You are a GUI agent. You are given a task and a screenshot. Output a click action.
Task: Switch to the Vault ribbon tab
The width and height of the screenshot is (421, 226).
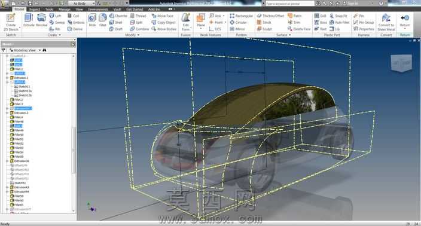pyautogui.click(x=117, y=10)
